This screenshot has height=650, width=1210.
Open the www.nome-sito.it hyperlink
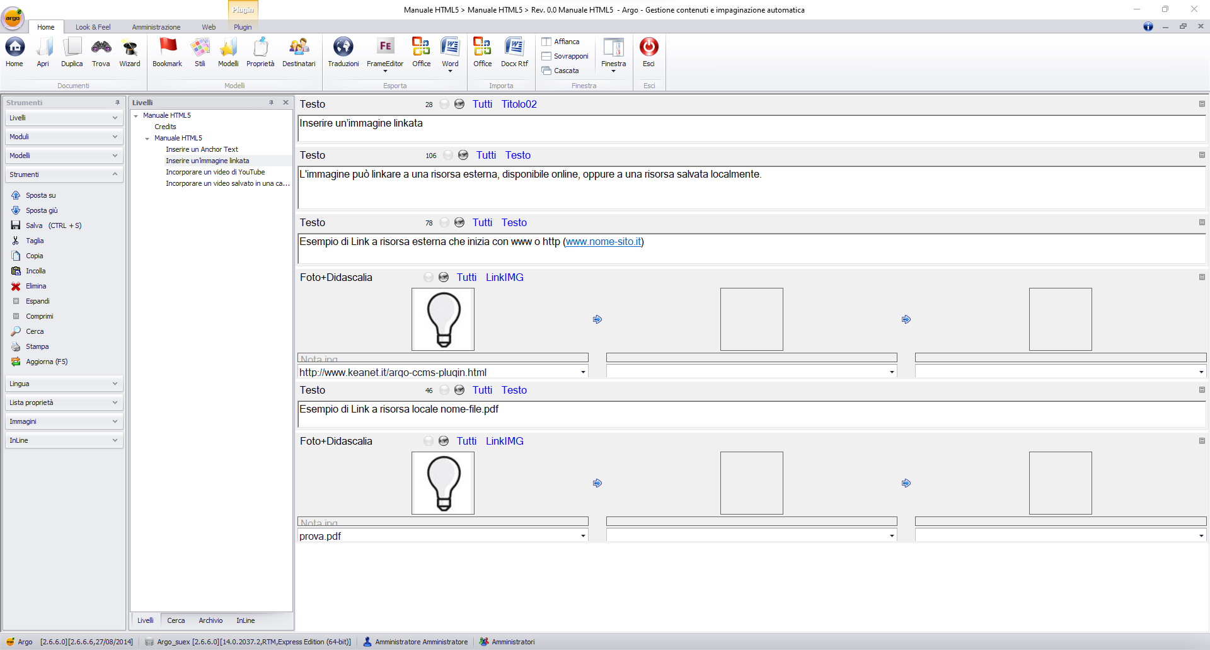603,241
